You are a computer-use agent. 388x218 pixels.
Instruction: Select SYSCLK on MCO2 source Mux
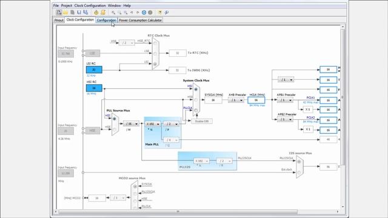click(135, 187)
